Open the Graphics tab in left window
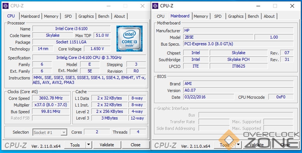Viewport: 302px width, 153px height. 86,16
